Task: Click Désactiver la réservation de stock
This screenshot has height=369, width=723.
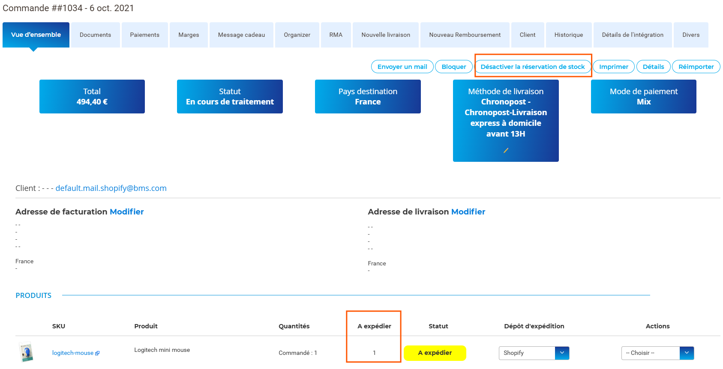Action: point(532,67)
